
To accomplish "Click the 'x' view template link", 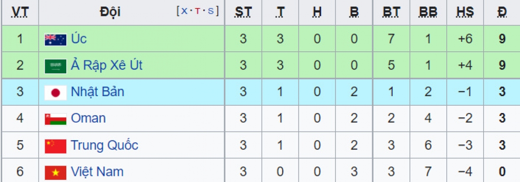I will click(x=185, y=11).
